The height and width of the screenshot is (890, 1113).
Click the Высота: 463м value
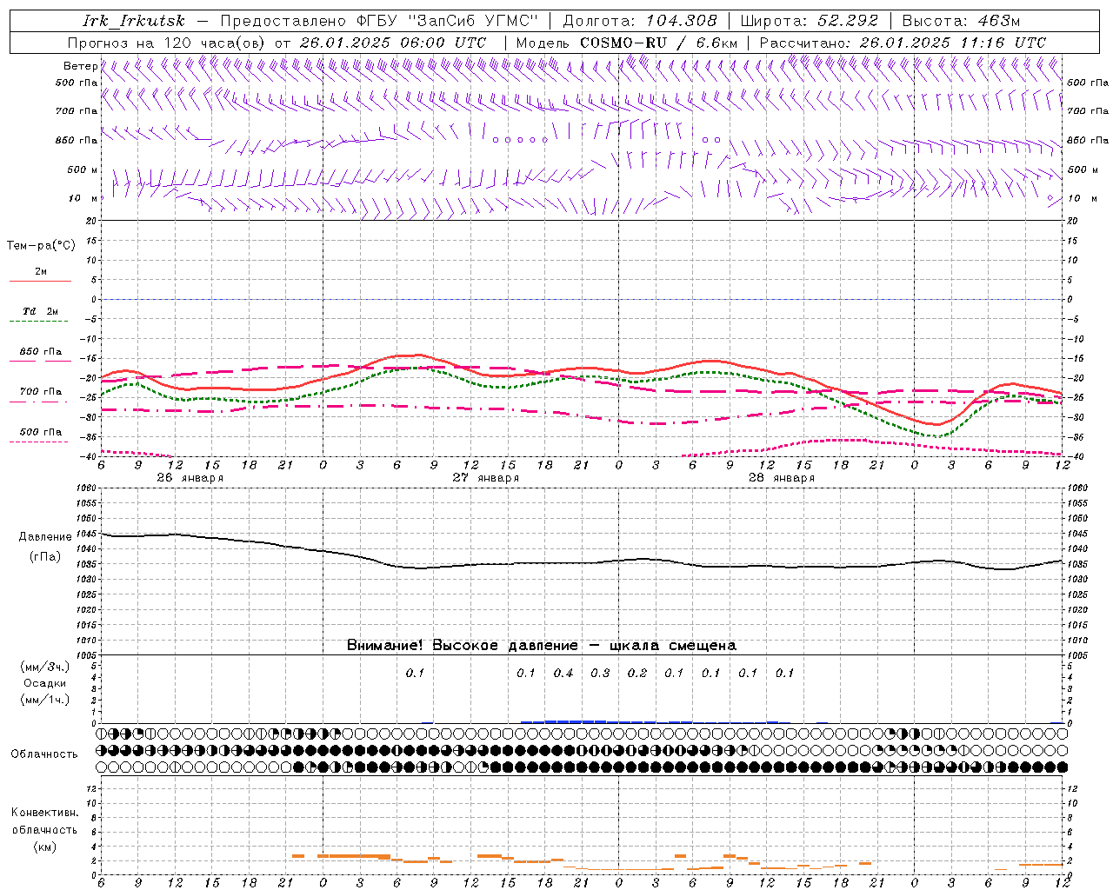click(962, 21)
